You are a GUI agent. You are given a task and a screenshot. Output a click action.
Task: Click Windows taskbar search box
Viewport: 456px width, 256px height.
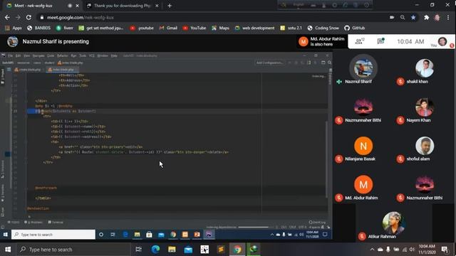(73, 250)
